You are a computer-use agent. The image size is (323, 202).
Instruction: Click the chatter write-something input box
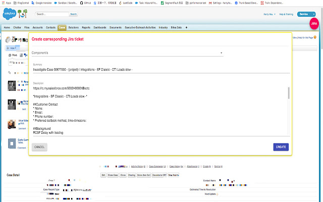pos(18,63)
